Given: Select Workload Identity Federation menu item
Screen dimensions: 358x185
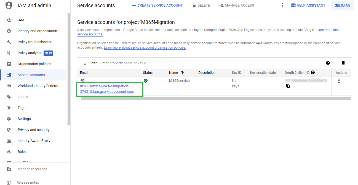Looking at the screenshot, I should click(x=39, y=86).
